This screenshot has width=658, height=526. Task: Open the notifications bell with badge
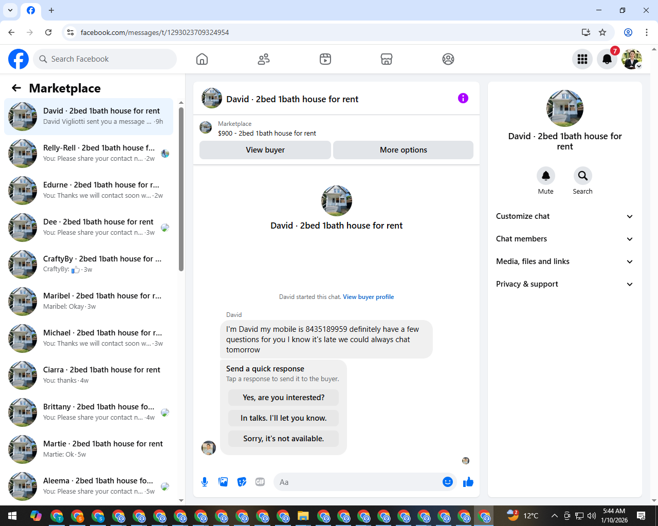pos(607,59)
